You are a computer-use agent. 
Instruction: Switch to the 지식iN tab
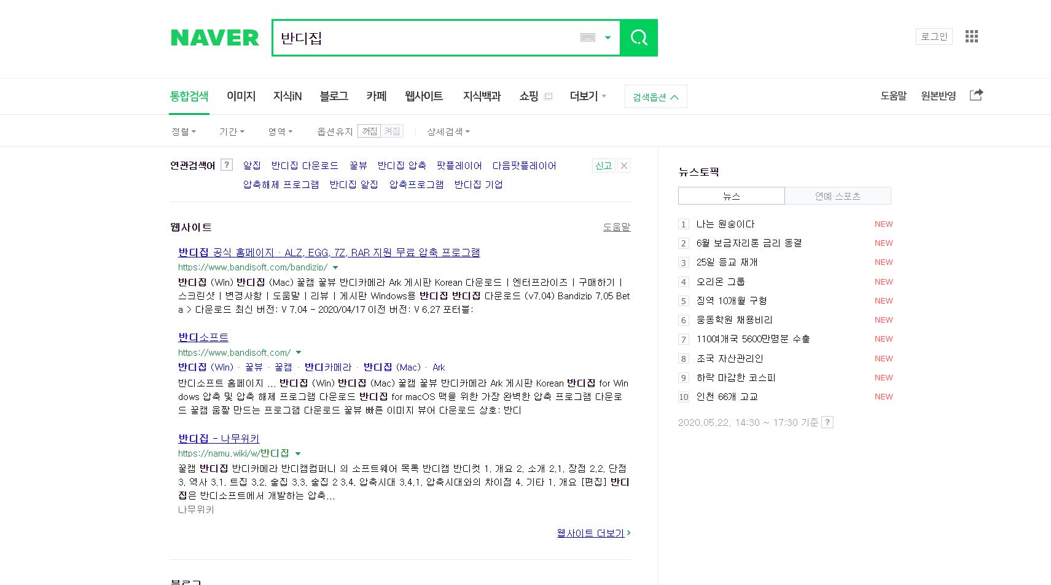287,96
